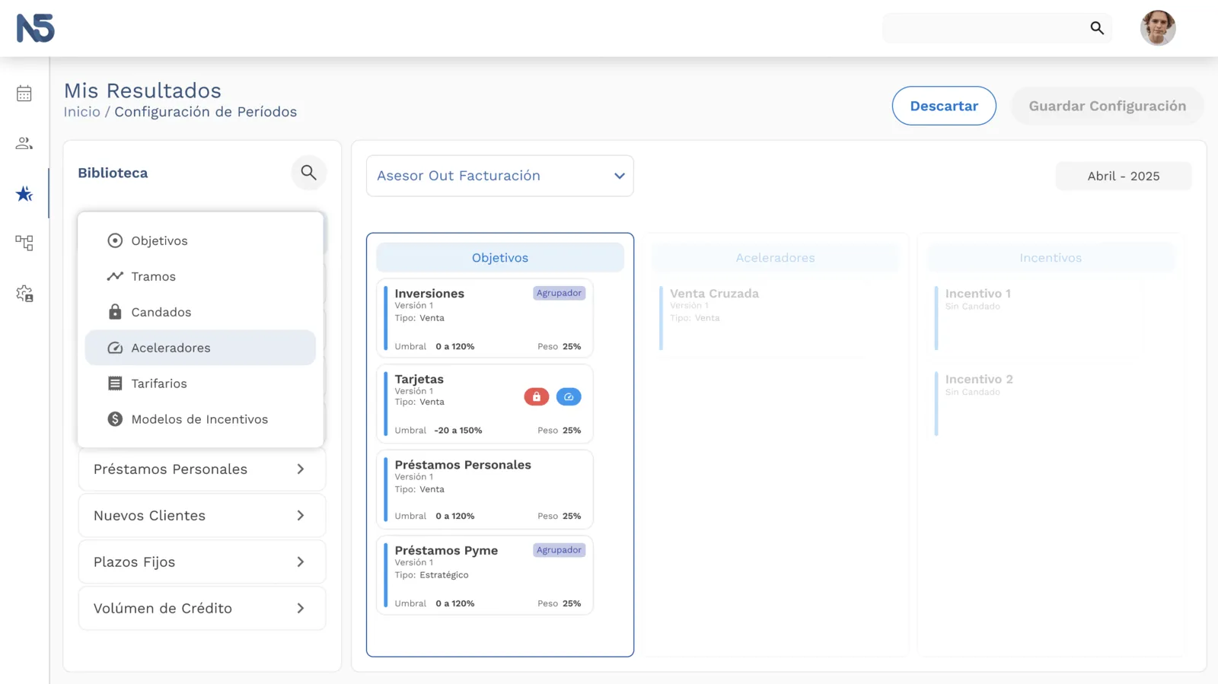1218x684 pixels.
Task: Click the Biblioteca search button
Action: tap(308, 173)
